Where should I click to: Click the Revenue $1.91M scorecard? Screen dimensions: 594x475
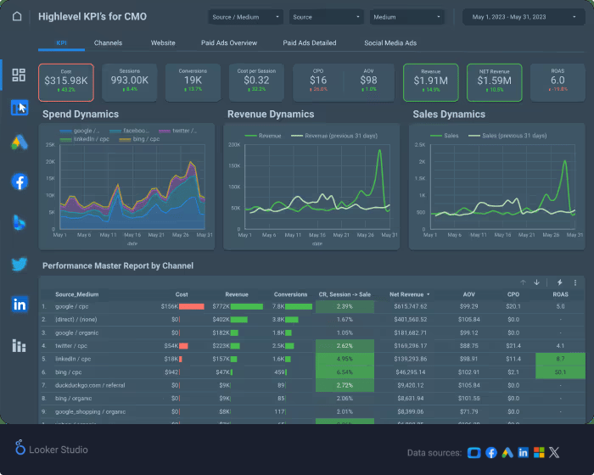point(431,82)
